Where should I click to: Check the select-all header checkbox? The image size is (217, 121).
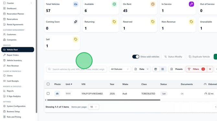point(48,84)
